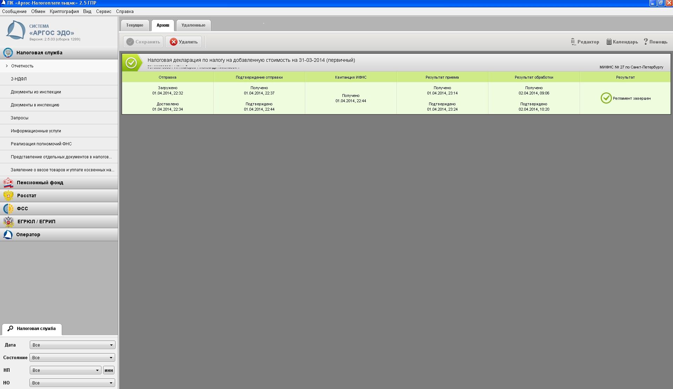Click the 'Регламент завершен' status text

(x=632, y=98)
